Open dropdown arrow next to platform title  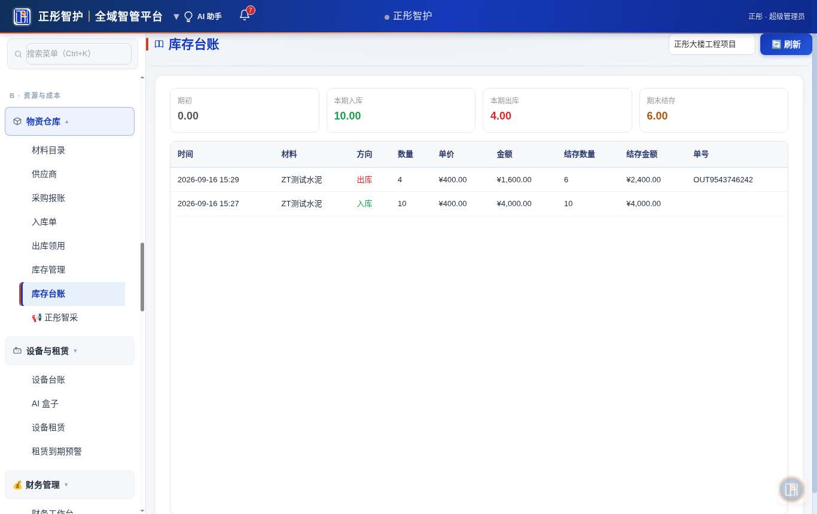176,17
